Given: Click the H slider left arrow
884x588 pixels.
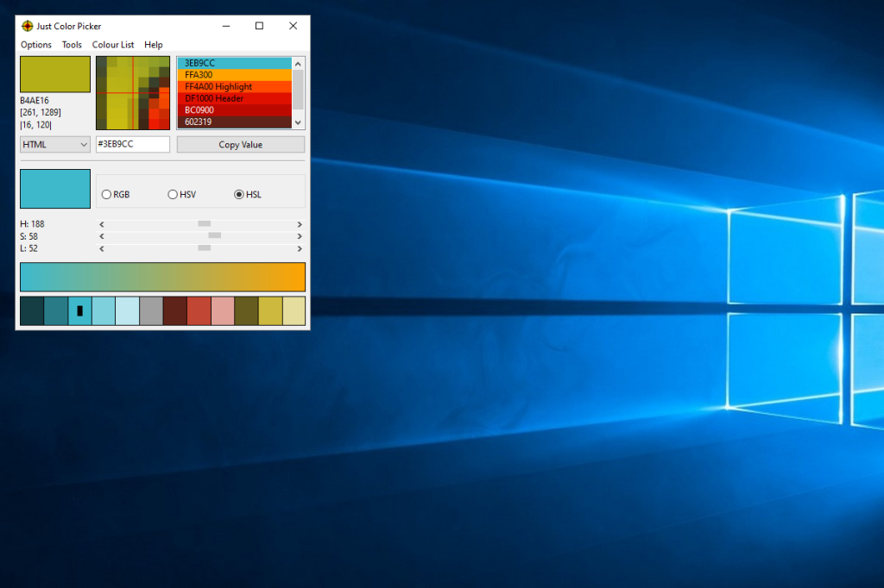Looking at the screenshot, I should (102, 224).
